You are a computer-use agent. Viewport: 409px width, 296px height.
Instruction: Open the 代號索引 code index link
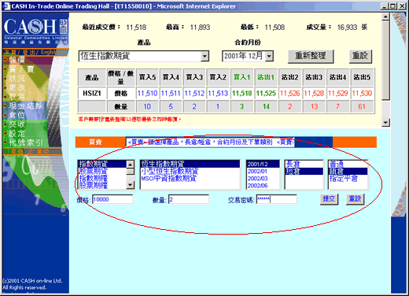tap(26, 142)
